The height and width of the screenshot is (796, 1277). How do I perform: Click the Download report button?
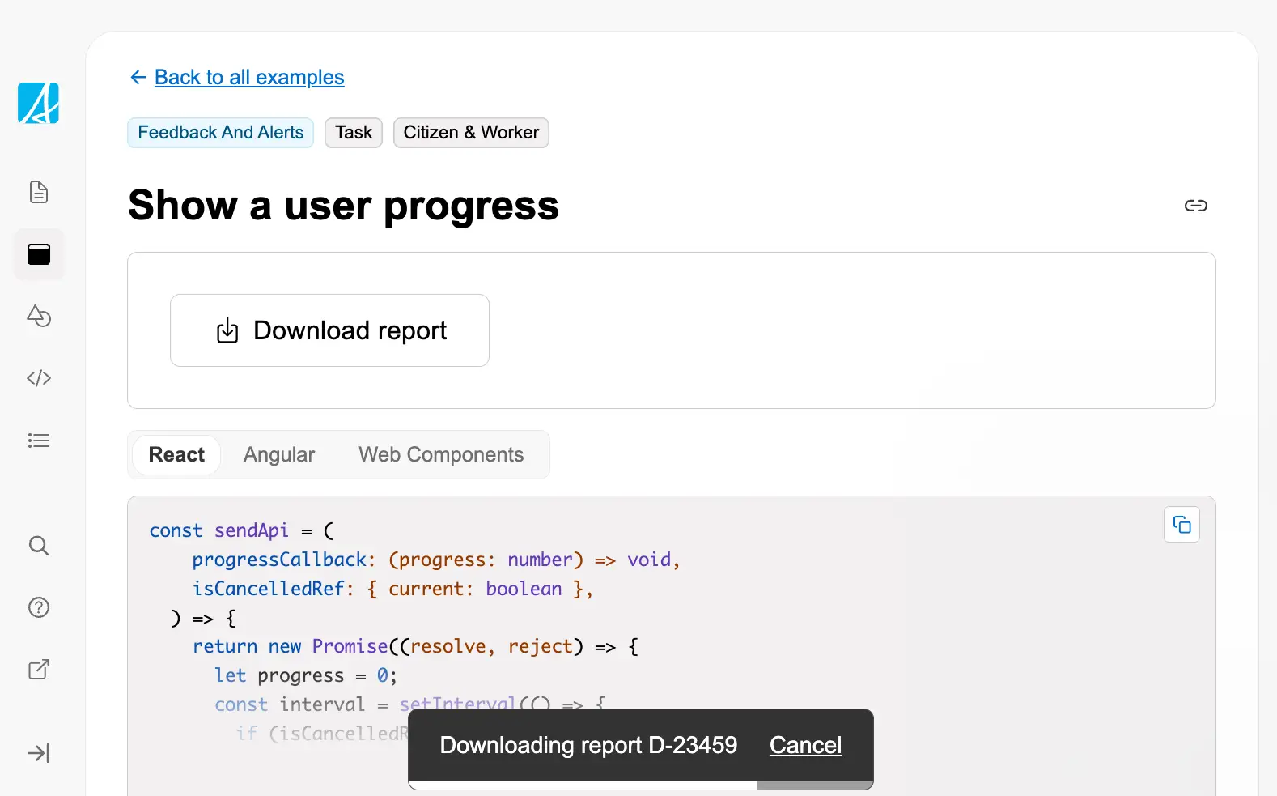(x=329, y=330)
